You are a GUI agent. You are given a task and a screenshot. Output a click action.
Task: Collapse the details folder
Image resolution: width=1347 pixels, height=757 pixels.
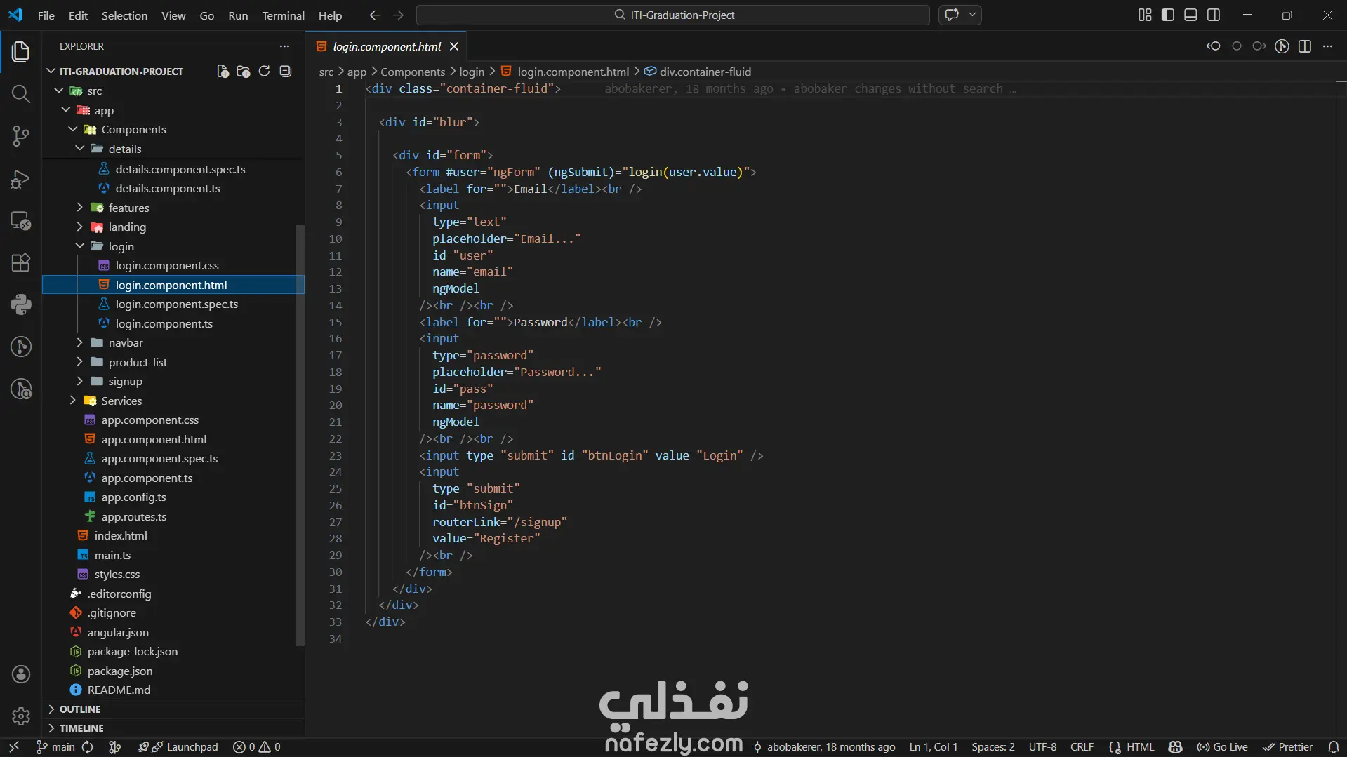point(80,149)
